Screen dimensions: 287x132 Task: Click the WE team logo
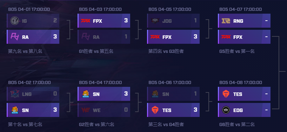pos(86,110)
